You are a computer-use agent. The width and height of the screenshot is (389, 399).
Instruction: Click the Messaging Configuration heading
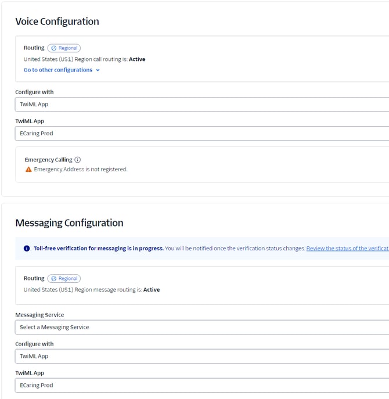coord(69,223)
